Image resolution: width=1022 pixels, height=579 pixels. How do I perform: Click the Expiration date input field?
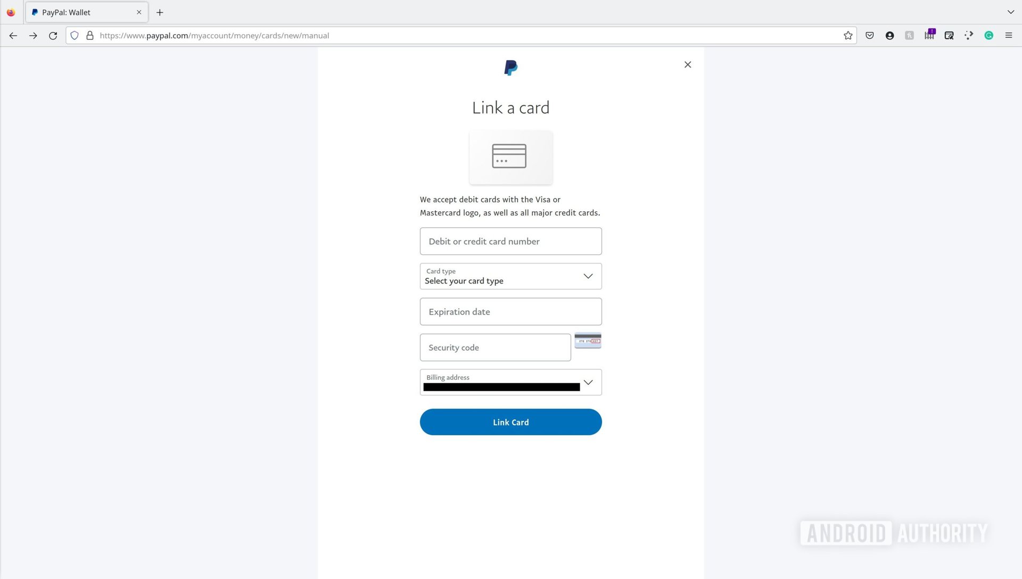[510, 311]
